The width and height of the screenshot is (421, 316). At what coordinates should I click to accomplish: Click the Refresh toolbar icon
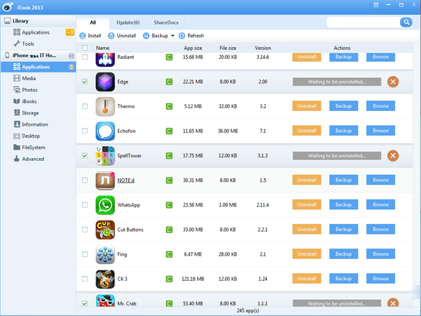(x=182, y=35)
